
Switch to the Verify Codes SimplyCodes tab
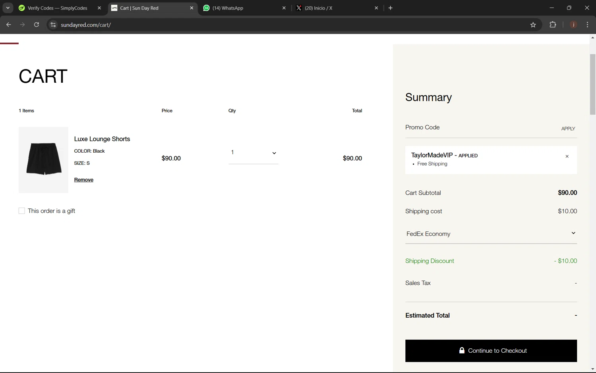[x=60, y=8]
